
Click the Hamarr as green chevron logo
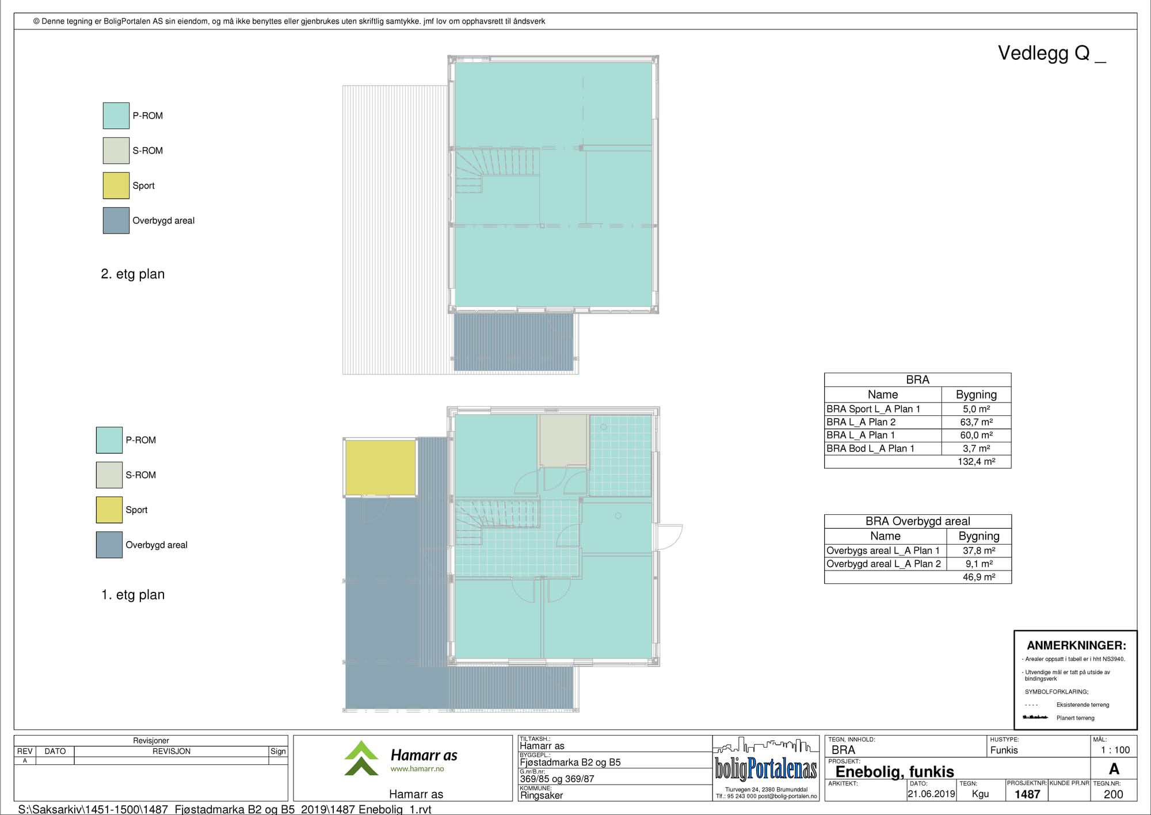pos(361,758)
